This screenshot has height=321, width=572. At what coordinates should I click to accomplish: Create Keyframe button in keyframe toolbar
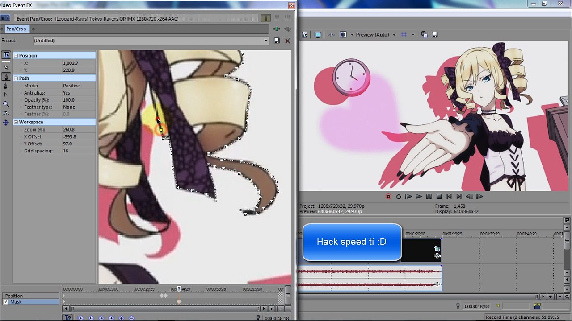pyautogui.click(x=121, y=318)
